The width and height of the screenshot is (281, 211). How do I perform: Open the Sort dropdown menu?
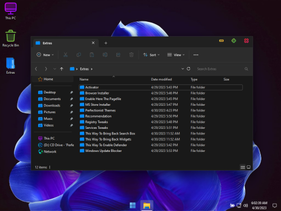click(x=151, y=55)
